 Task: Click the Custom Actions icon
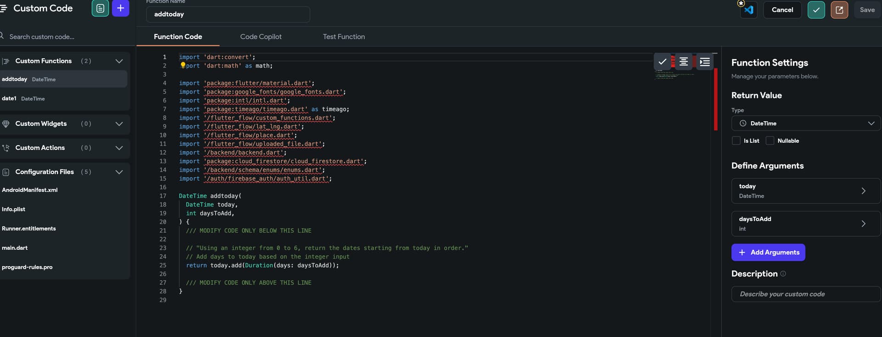pyautogui.click(x=6, y=148)
